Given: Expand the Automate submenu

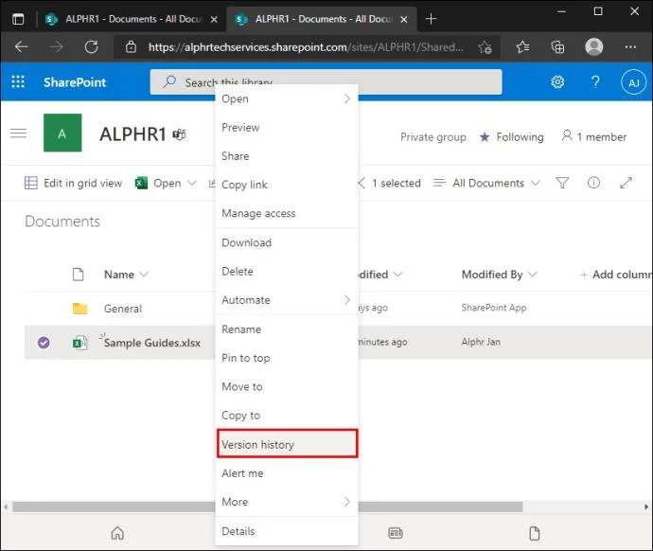Looking at the screenshot, I should (x=347, y=300).
